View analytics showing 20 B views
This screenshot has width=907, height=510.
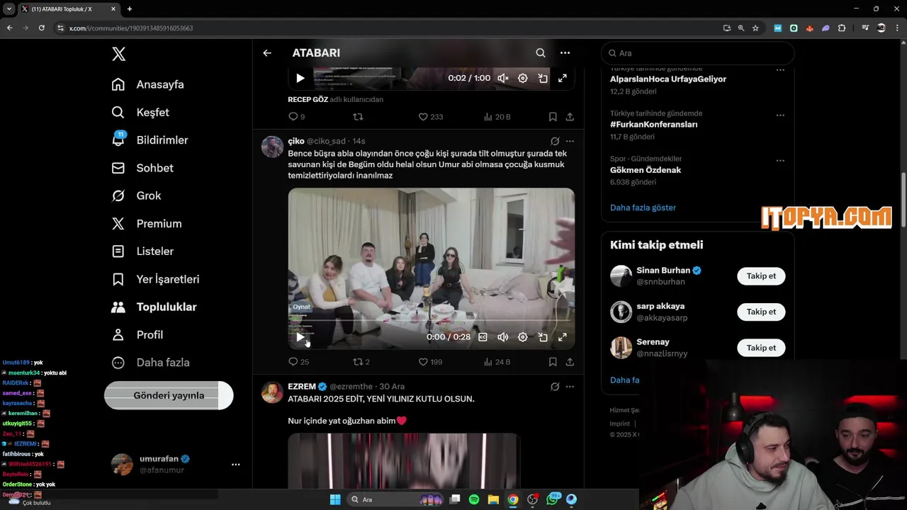[497, 117]
